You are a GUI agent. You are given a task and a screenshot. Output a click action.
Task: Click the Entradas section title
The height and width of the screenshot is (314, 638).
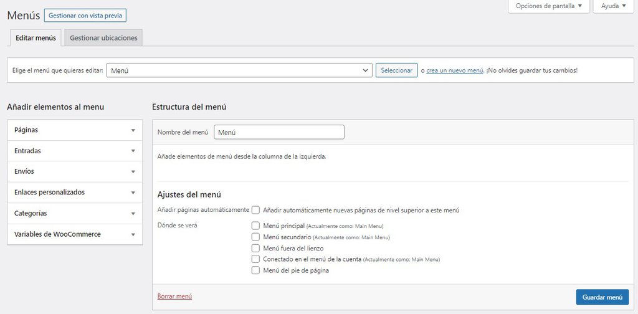pos(27,151)
